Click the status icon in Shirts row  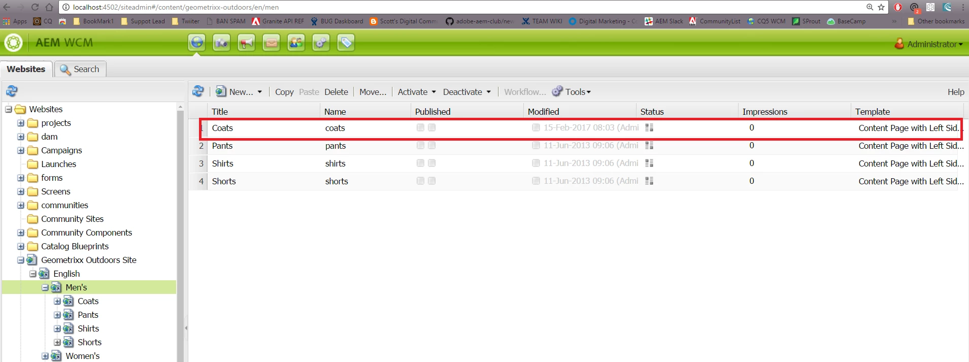(649, 163)
